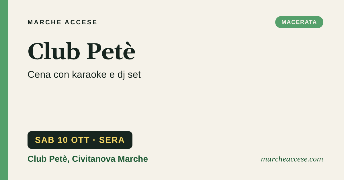Click the word Cena in the subtitle
Screen dimensions: 344x180
(x=39, y=75)
